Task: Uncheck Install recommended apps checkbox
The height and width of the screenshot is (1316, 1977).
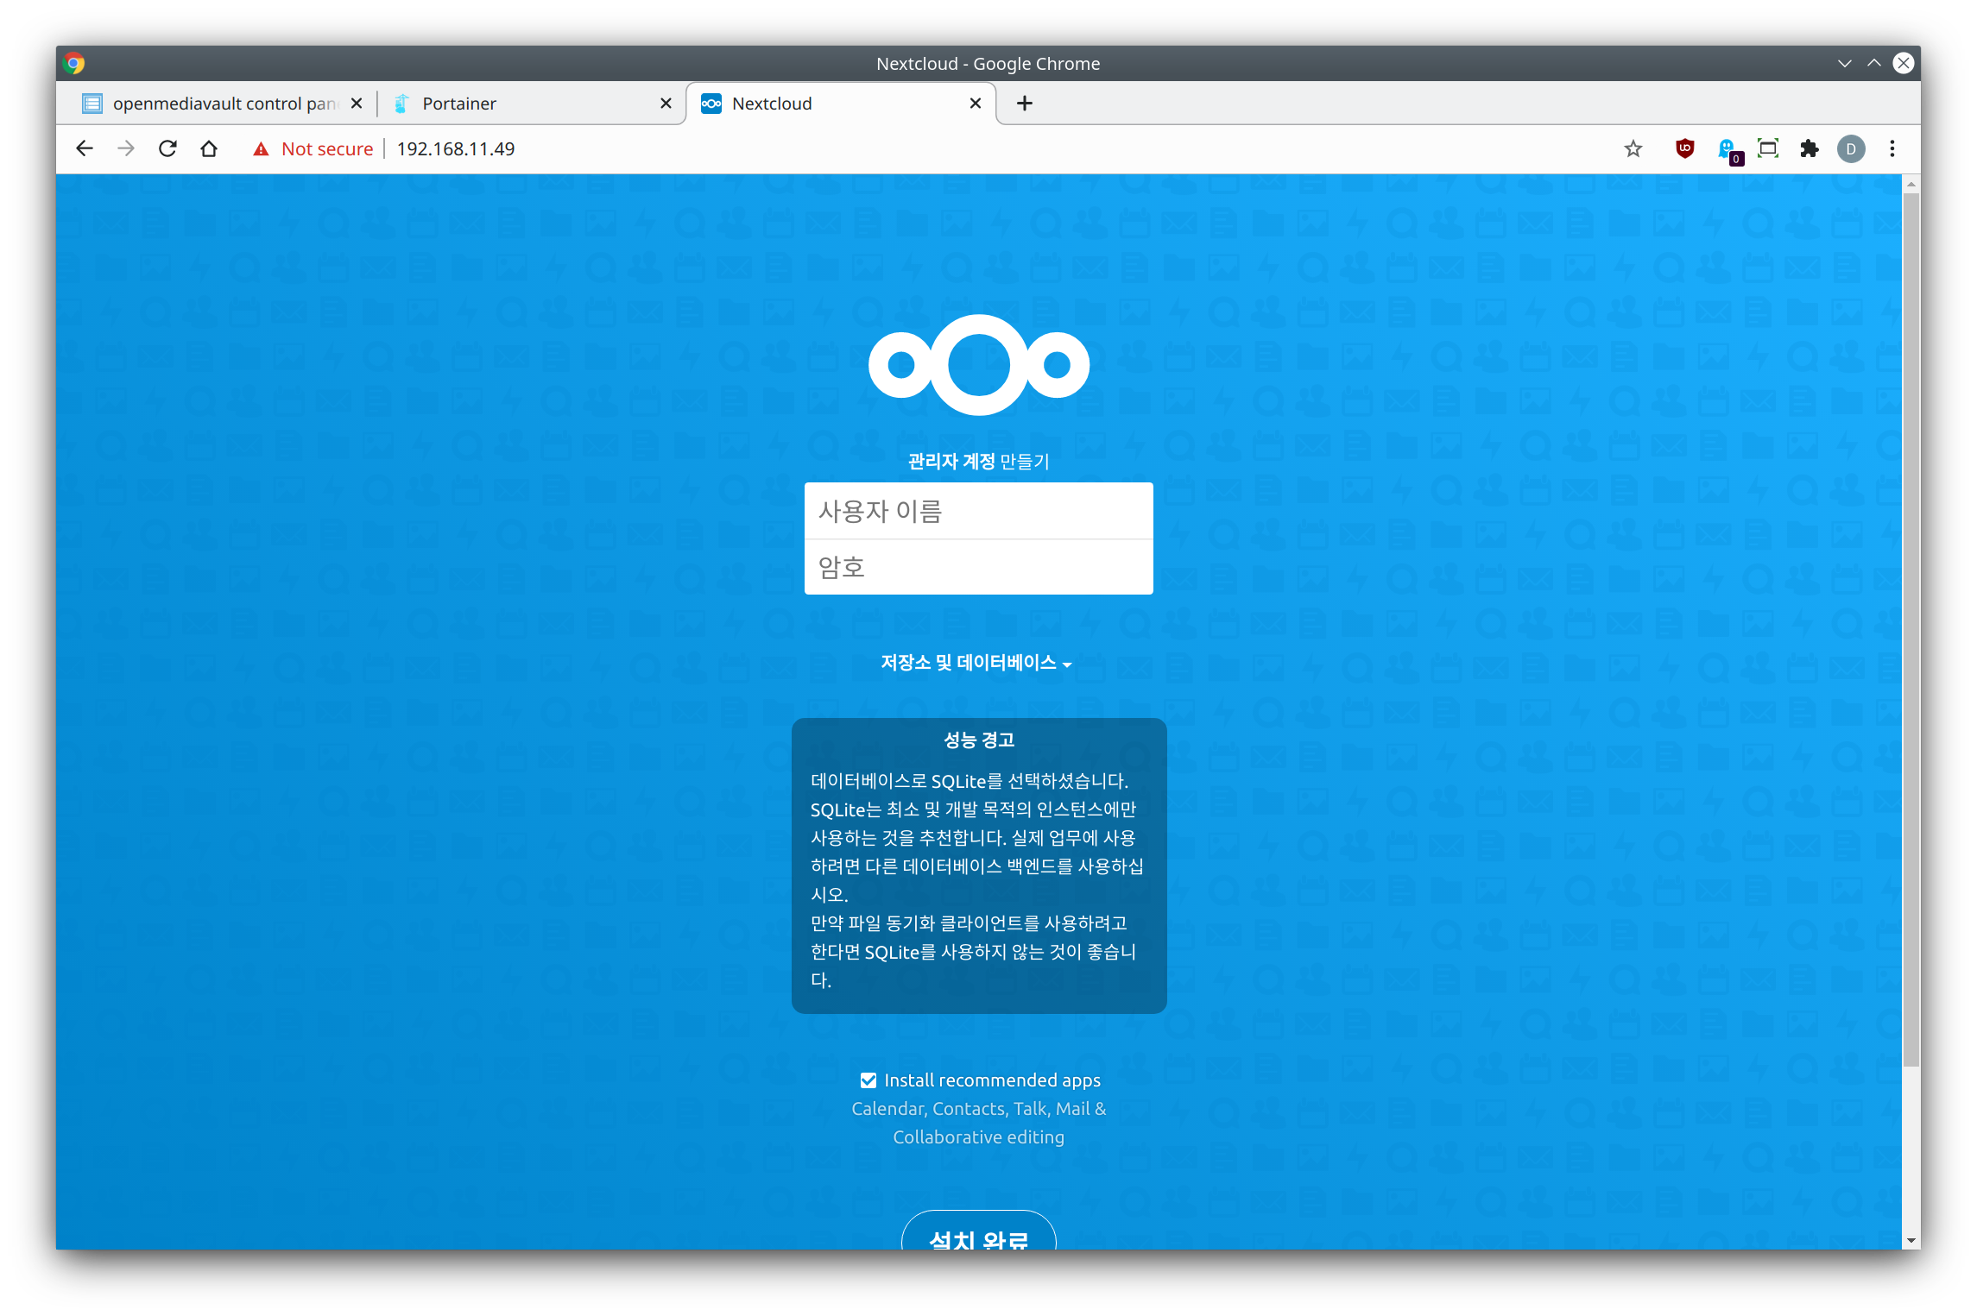Action: pos(868,1080)
